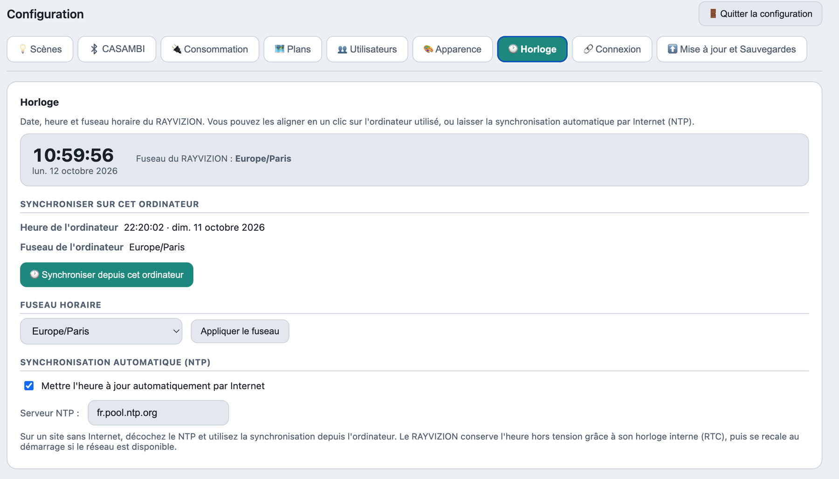Viewport: 839px width, 479px height.
Task: Click the upload arrow icon on Mise à jour tab
Action: tap(673, 49)
